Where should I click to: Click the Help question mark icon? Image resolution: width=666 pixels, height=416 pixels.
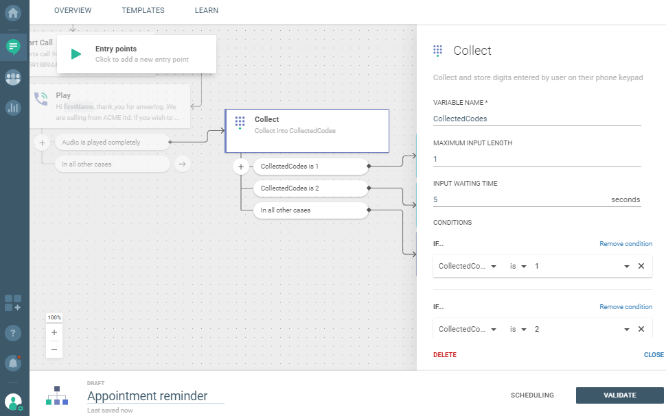tap(13, 333)
